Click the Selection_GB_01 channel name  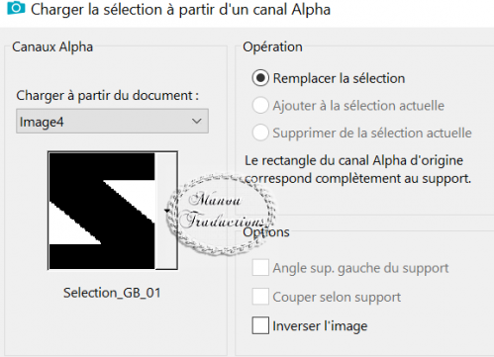tap(112, 293)
